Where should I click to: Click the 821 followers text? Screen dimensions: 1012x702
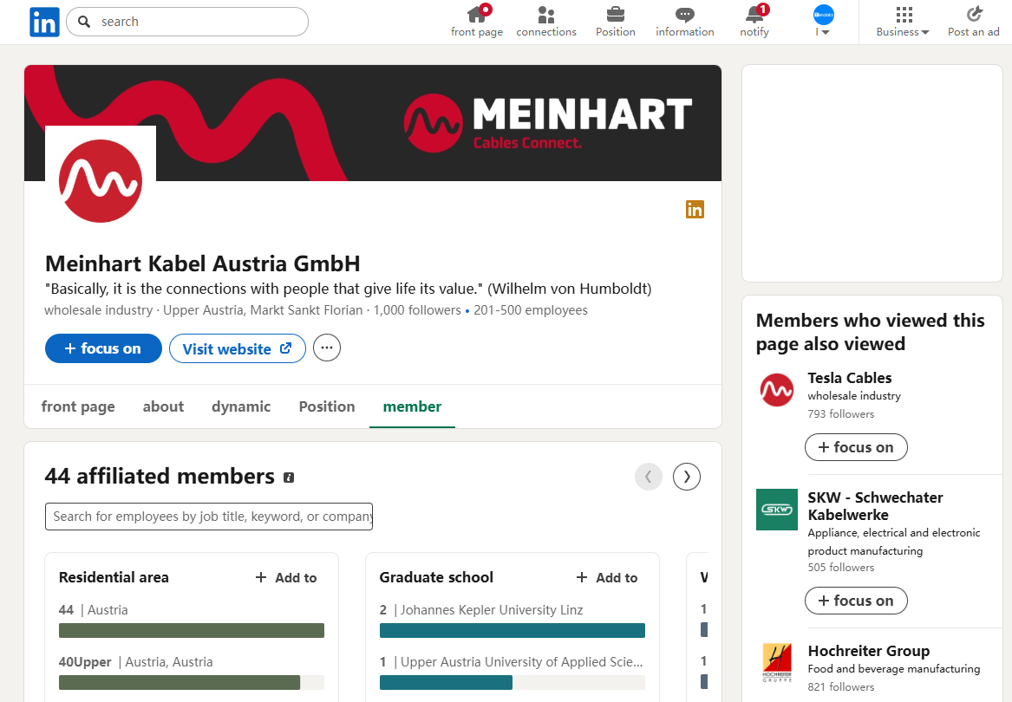tap(841, 687)
